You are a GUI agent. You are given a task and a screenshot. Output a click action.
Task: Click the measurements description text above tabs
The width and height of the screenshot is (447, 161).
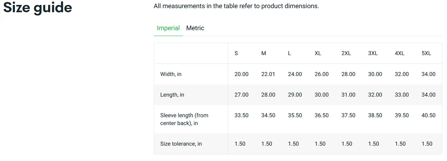[236, 6]
